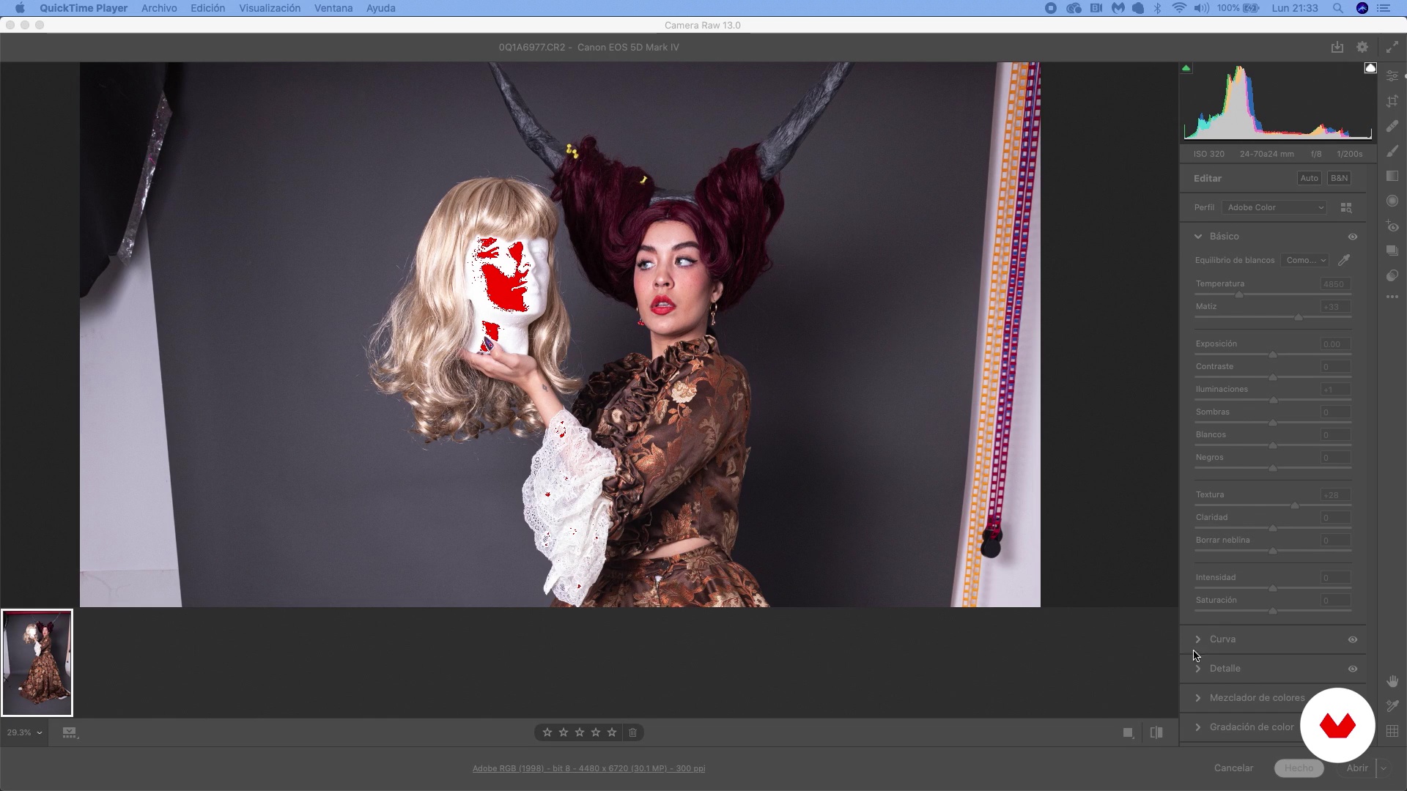The width and height of the screenshot is (1407, 791).
Task: Select the Graduated filter tool
Action: pos(1392,177)
